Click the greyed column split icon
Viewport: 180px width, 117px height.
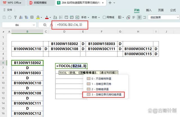click(x=61, y=17)
